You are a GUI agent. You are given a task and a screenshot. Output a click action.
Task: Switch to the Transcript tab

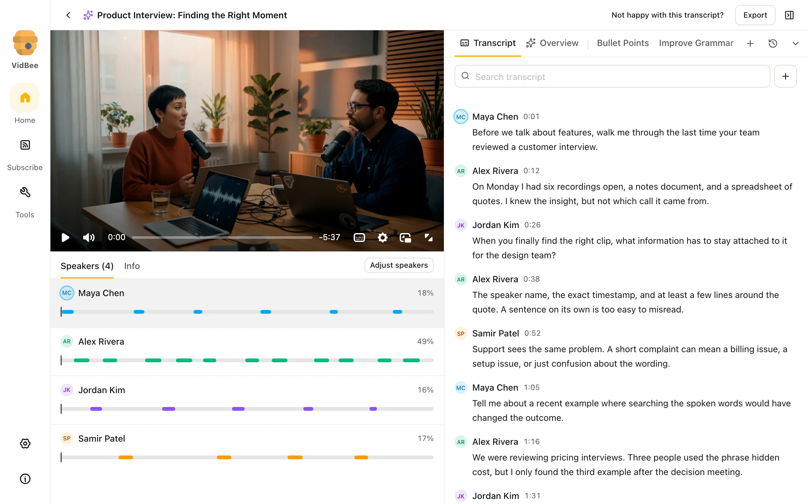488,43
